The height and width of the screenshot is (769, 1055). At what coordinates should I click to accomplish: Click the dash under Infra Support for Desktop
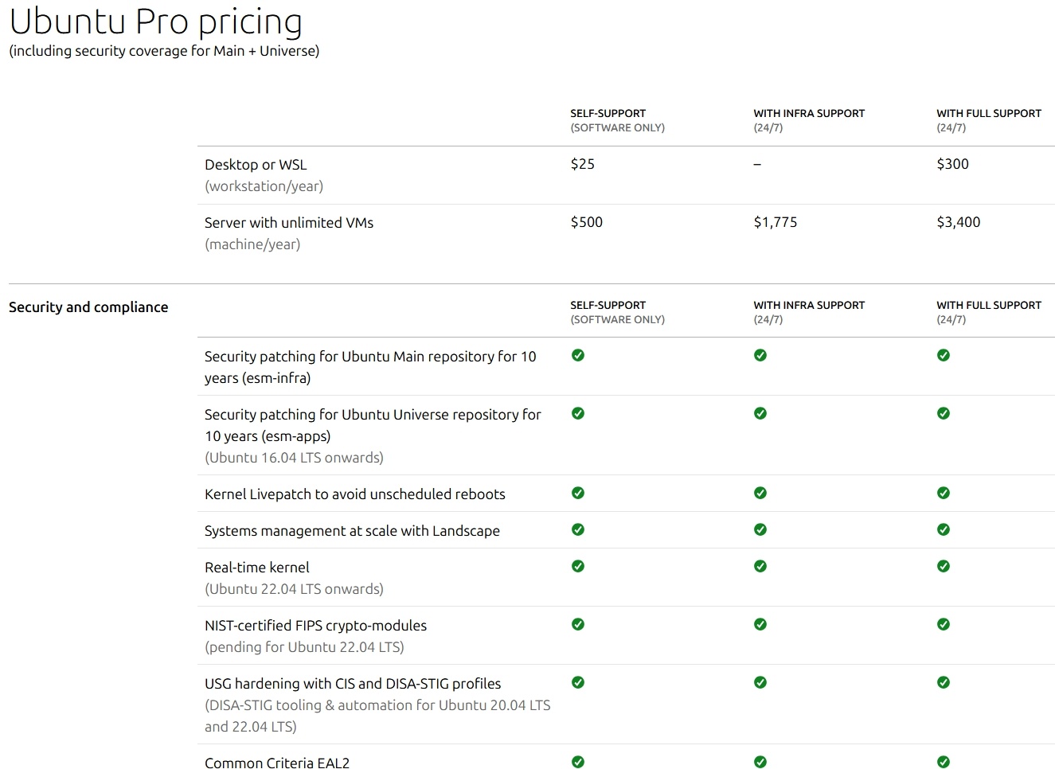pyautogui.click(x=757, y=165)
